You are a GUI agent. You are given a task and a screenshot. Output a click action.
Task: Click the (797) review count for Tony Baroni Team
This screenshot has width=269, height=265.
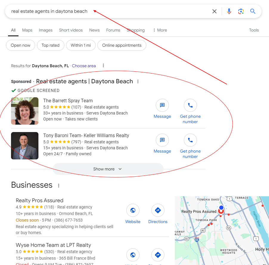pos(76,142)
